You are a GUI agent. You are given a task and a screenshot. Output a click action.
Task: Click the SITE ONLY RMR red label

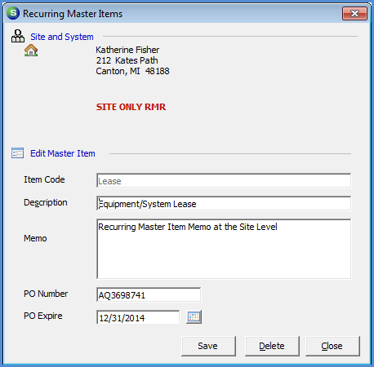point(131,107)
